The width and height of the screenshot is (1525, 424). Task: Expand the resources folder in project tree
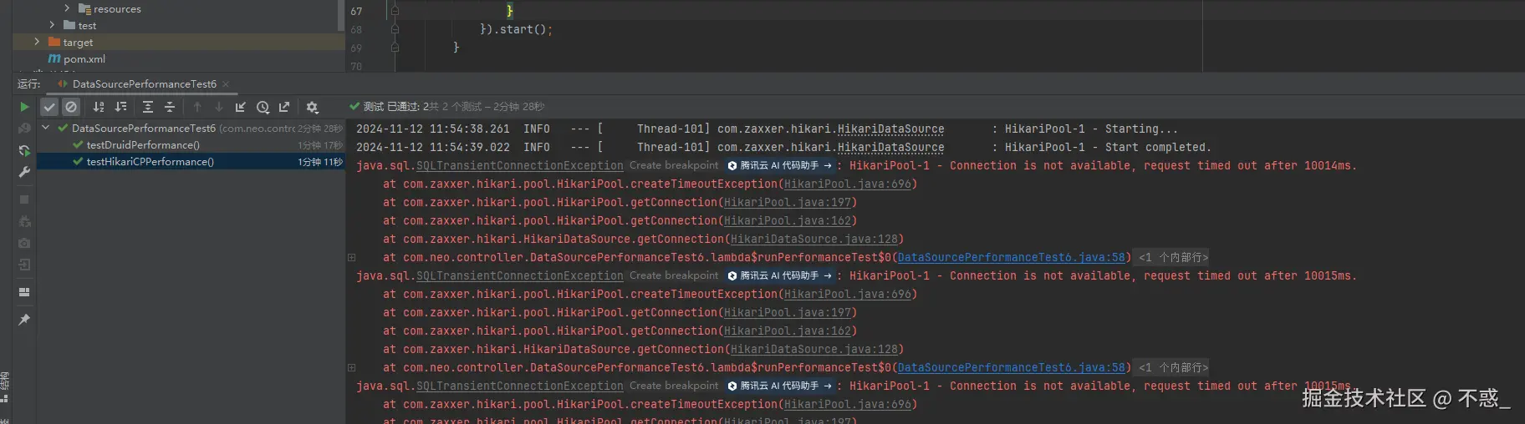pyautogui.click(x=67, y=8)
